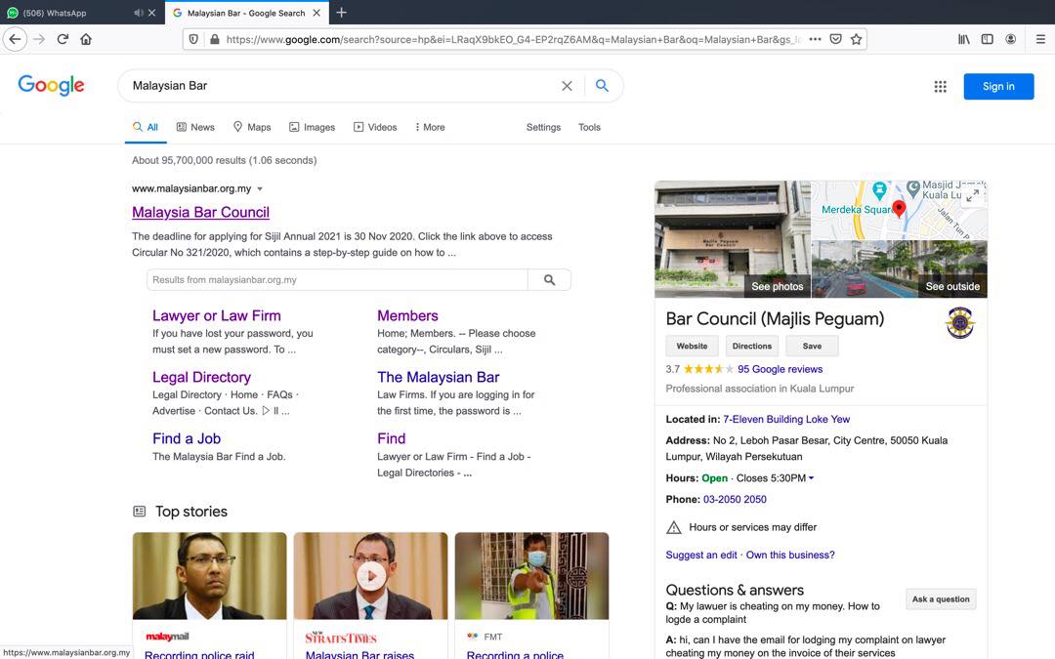Save page to Pocket icon
1055x659 pixels.
pos(835,39)
